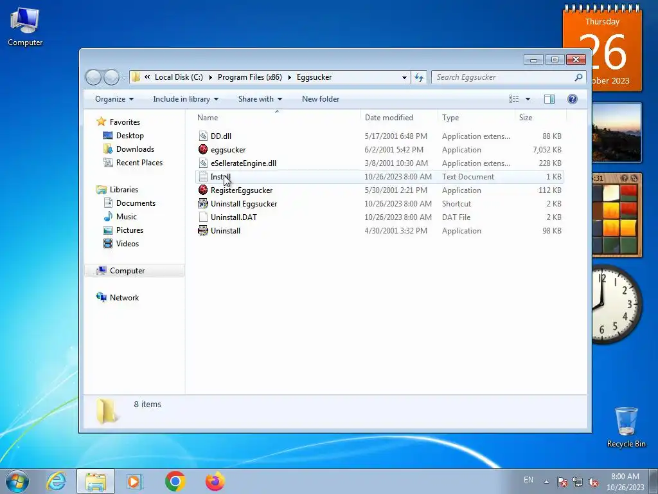This screenshot has height=494, width=658.
Task: Launch Internet Explorer from taskbar
Action: (57, 481)
